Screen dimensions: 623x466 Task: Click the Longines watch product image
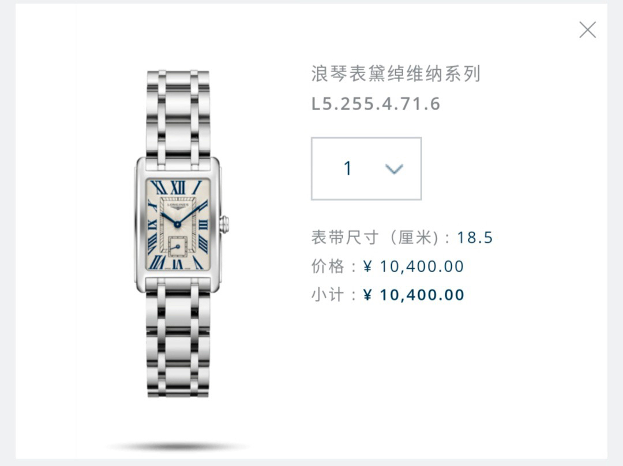[x=179, y=234]
